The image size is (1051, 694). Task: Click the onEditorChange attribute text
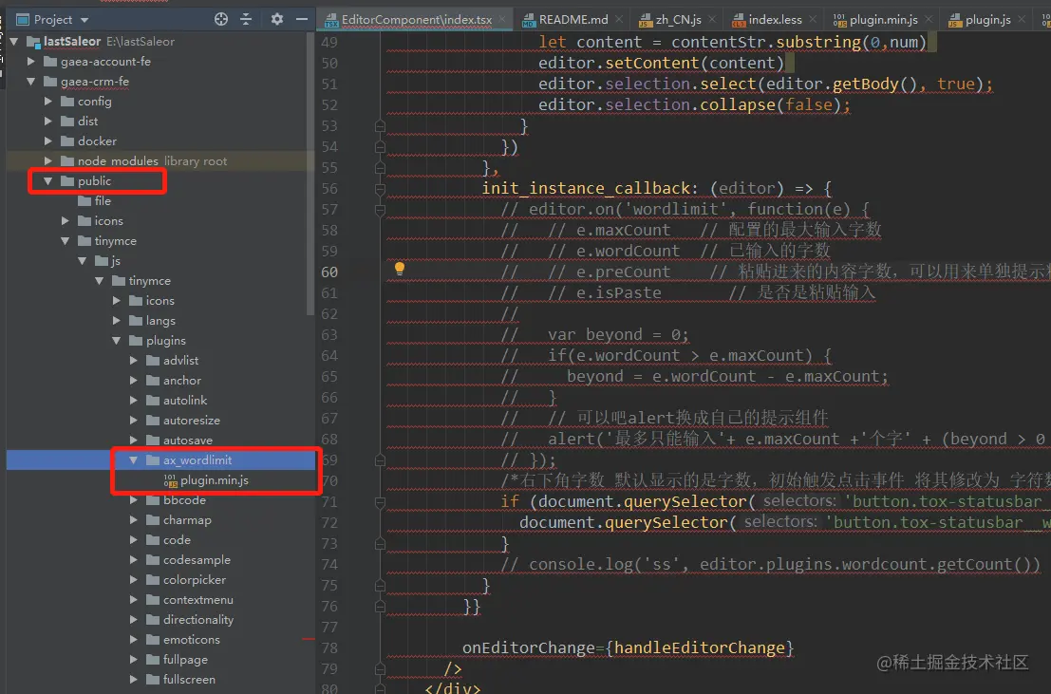coord(528,647)
